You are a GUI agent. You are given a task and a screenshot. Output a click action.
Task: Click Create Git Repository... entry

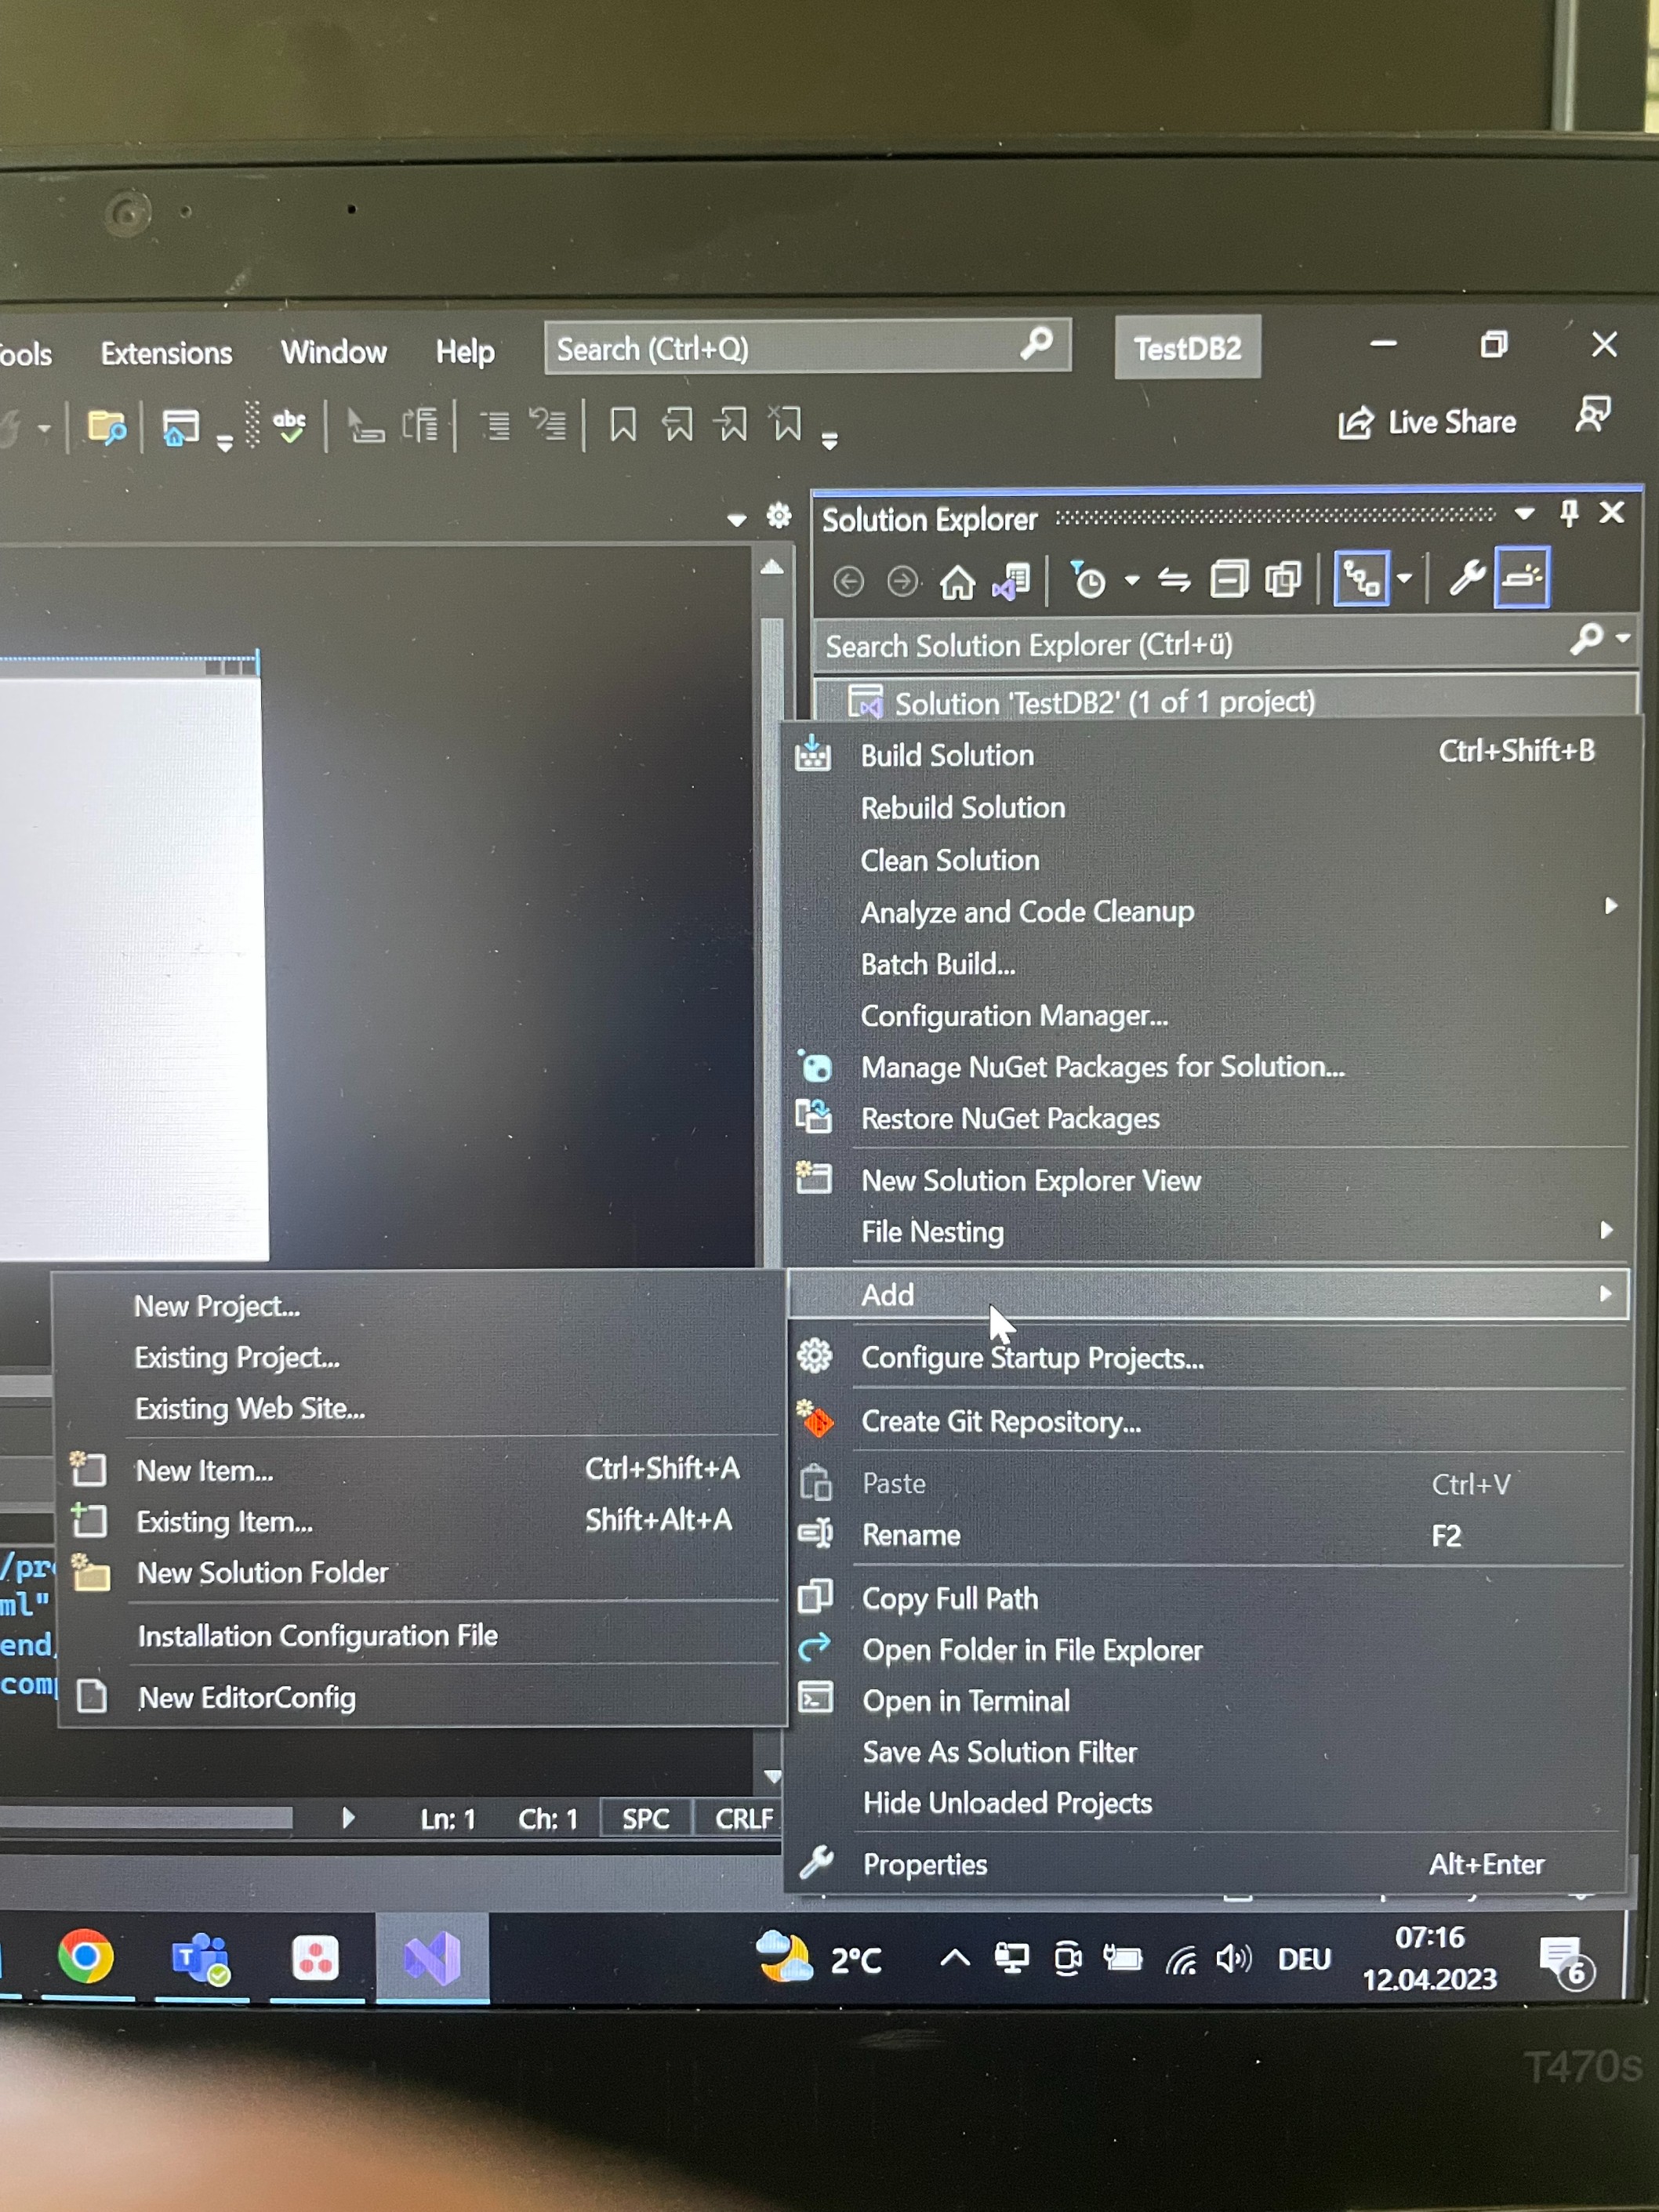(x=1000, y=1421)
